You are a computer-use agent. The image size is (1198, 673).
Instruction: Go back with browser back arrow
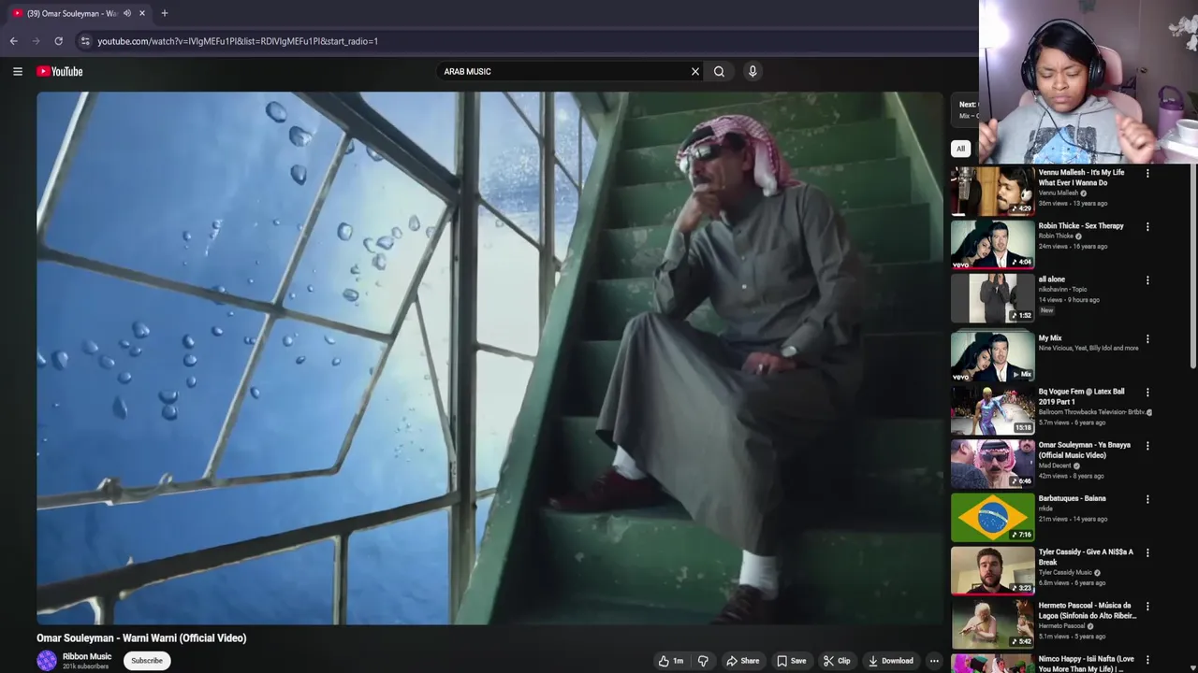[13, 41]
